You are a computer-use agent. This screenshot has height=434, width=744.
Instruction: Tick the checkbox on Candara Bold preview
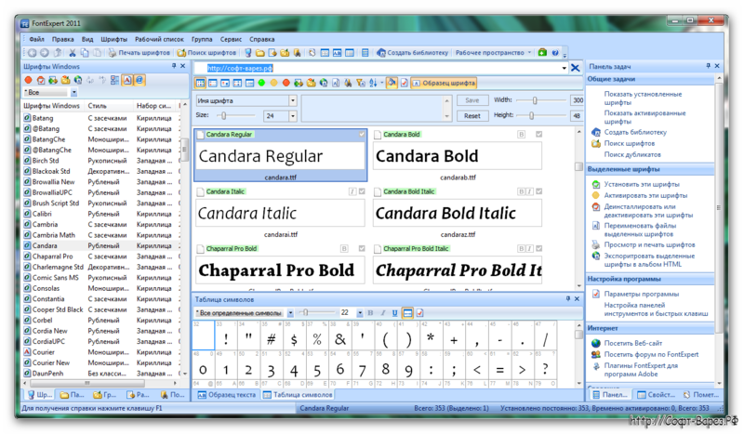coord(539,134)
